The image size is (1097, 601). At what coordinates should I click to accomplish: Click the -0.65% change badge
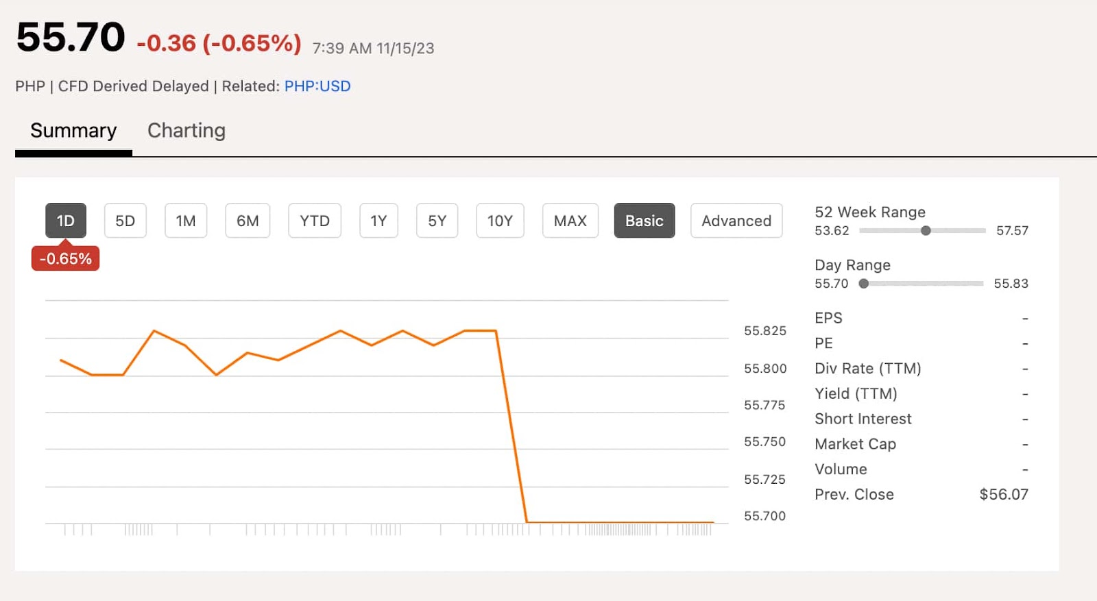coord(66,259)
